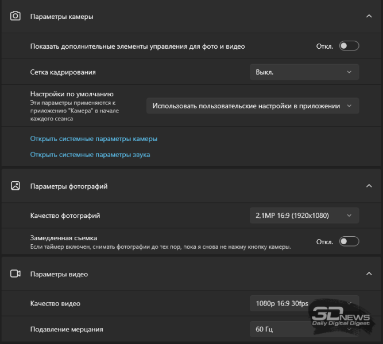
Task: Click the photo icon beside Параметры фотографий
Action: [16, 186]
